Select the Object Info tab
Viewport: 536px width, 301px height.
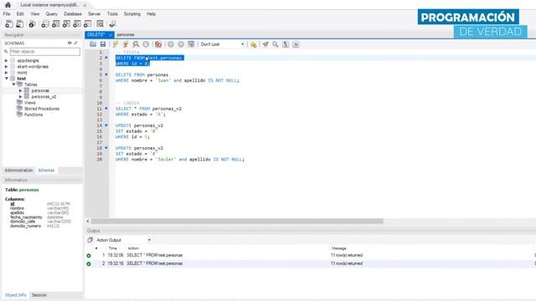coord(15,295)
